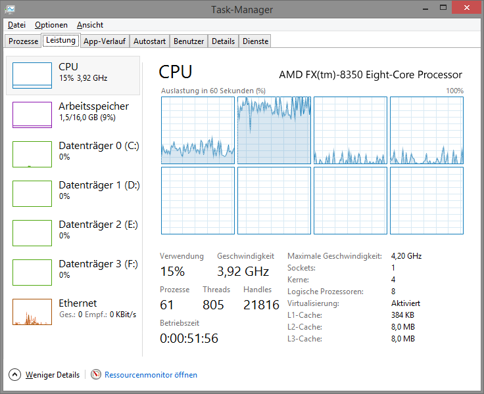Select Datenträger 3 (F:) thumbnail

pyautogui.click(x=32, y=273)
